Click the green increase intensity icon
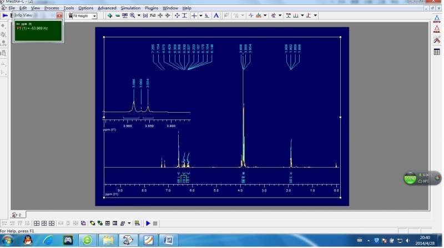Viewport: 444px width, 248px height. tap(109, 16)
